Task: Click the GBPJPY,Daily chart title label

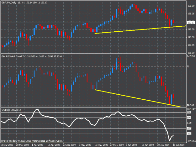Action: point(9,3)
